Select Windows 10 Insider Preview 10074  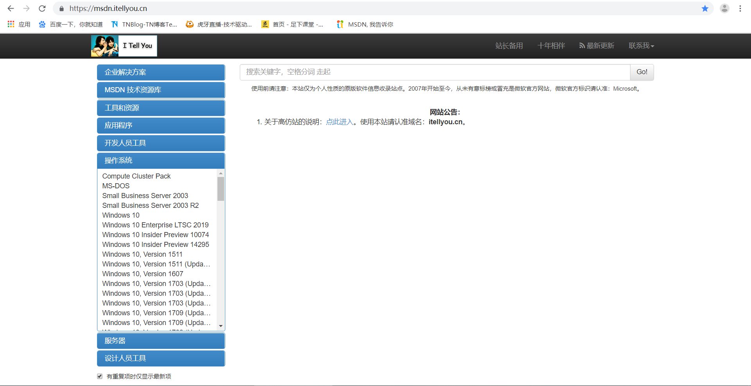click(156, 235)
